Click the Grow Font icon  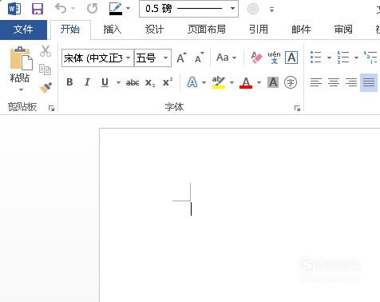click(182, 58)
